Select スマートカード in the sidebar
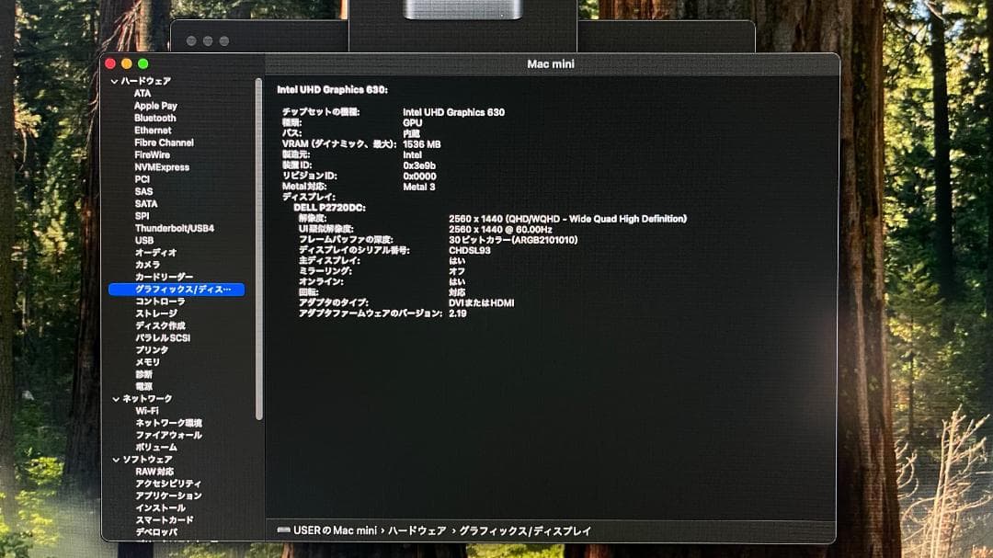The image size is (993, 558). [x=165, y=520]
